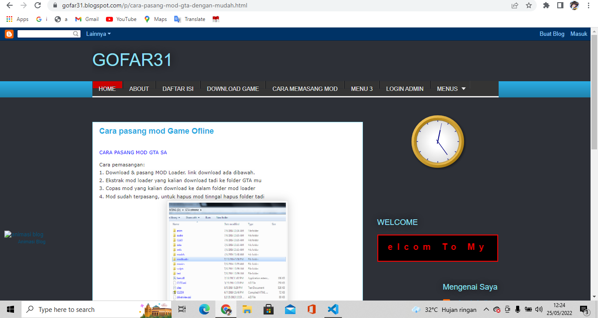The width and height of the screenshot is (598, 318).
Task: Open the Indonesian flag bookmark
Action: [215, 19]
